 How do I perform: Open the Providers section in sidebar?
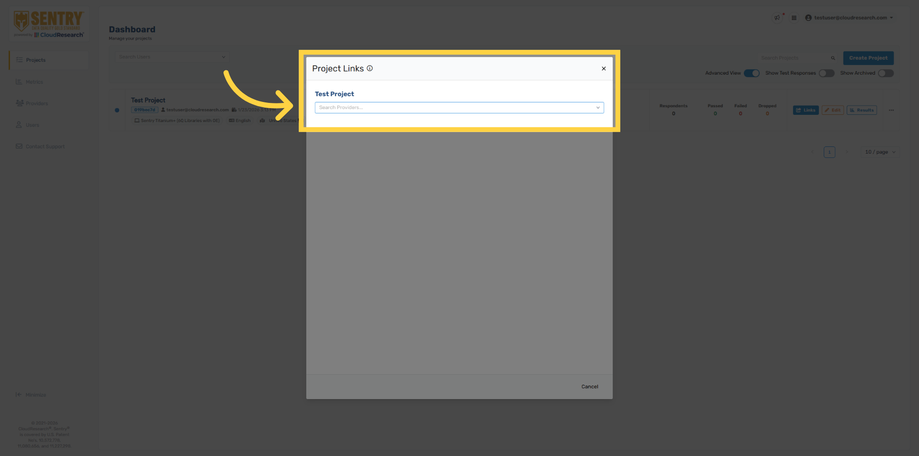point(37,103)
